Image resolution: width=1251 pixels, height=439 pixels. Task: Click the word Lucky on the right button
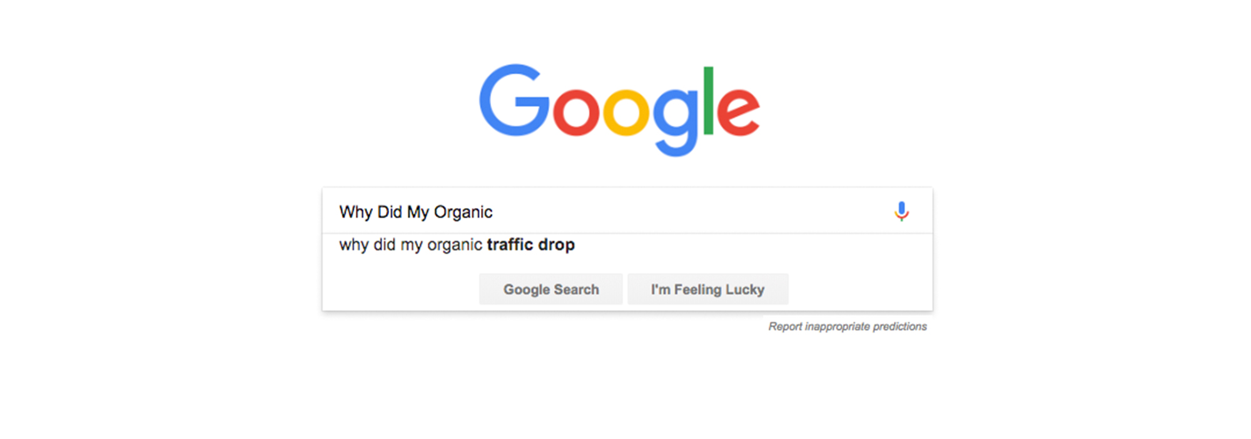(744, 290)
